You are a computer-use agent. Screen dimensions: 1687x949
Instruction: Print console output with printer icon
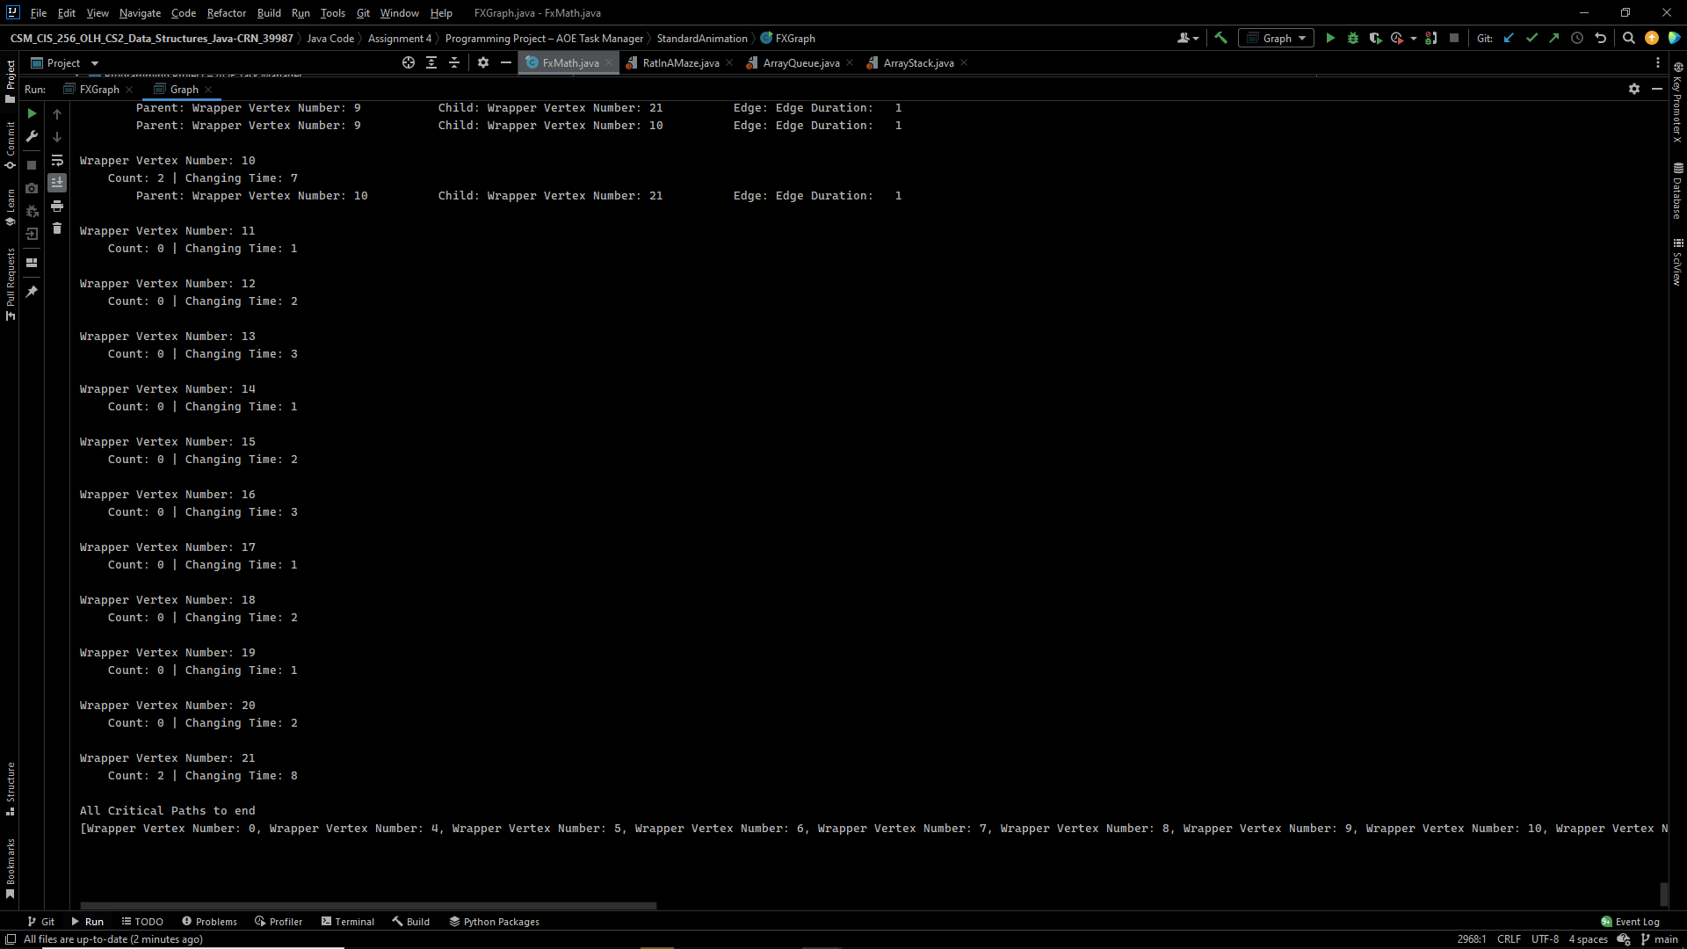point(57,206)
